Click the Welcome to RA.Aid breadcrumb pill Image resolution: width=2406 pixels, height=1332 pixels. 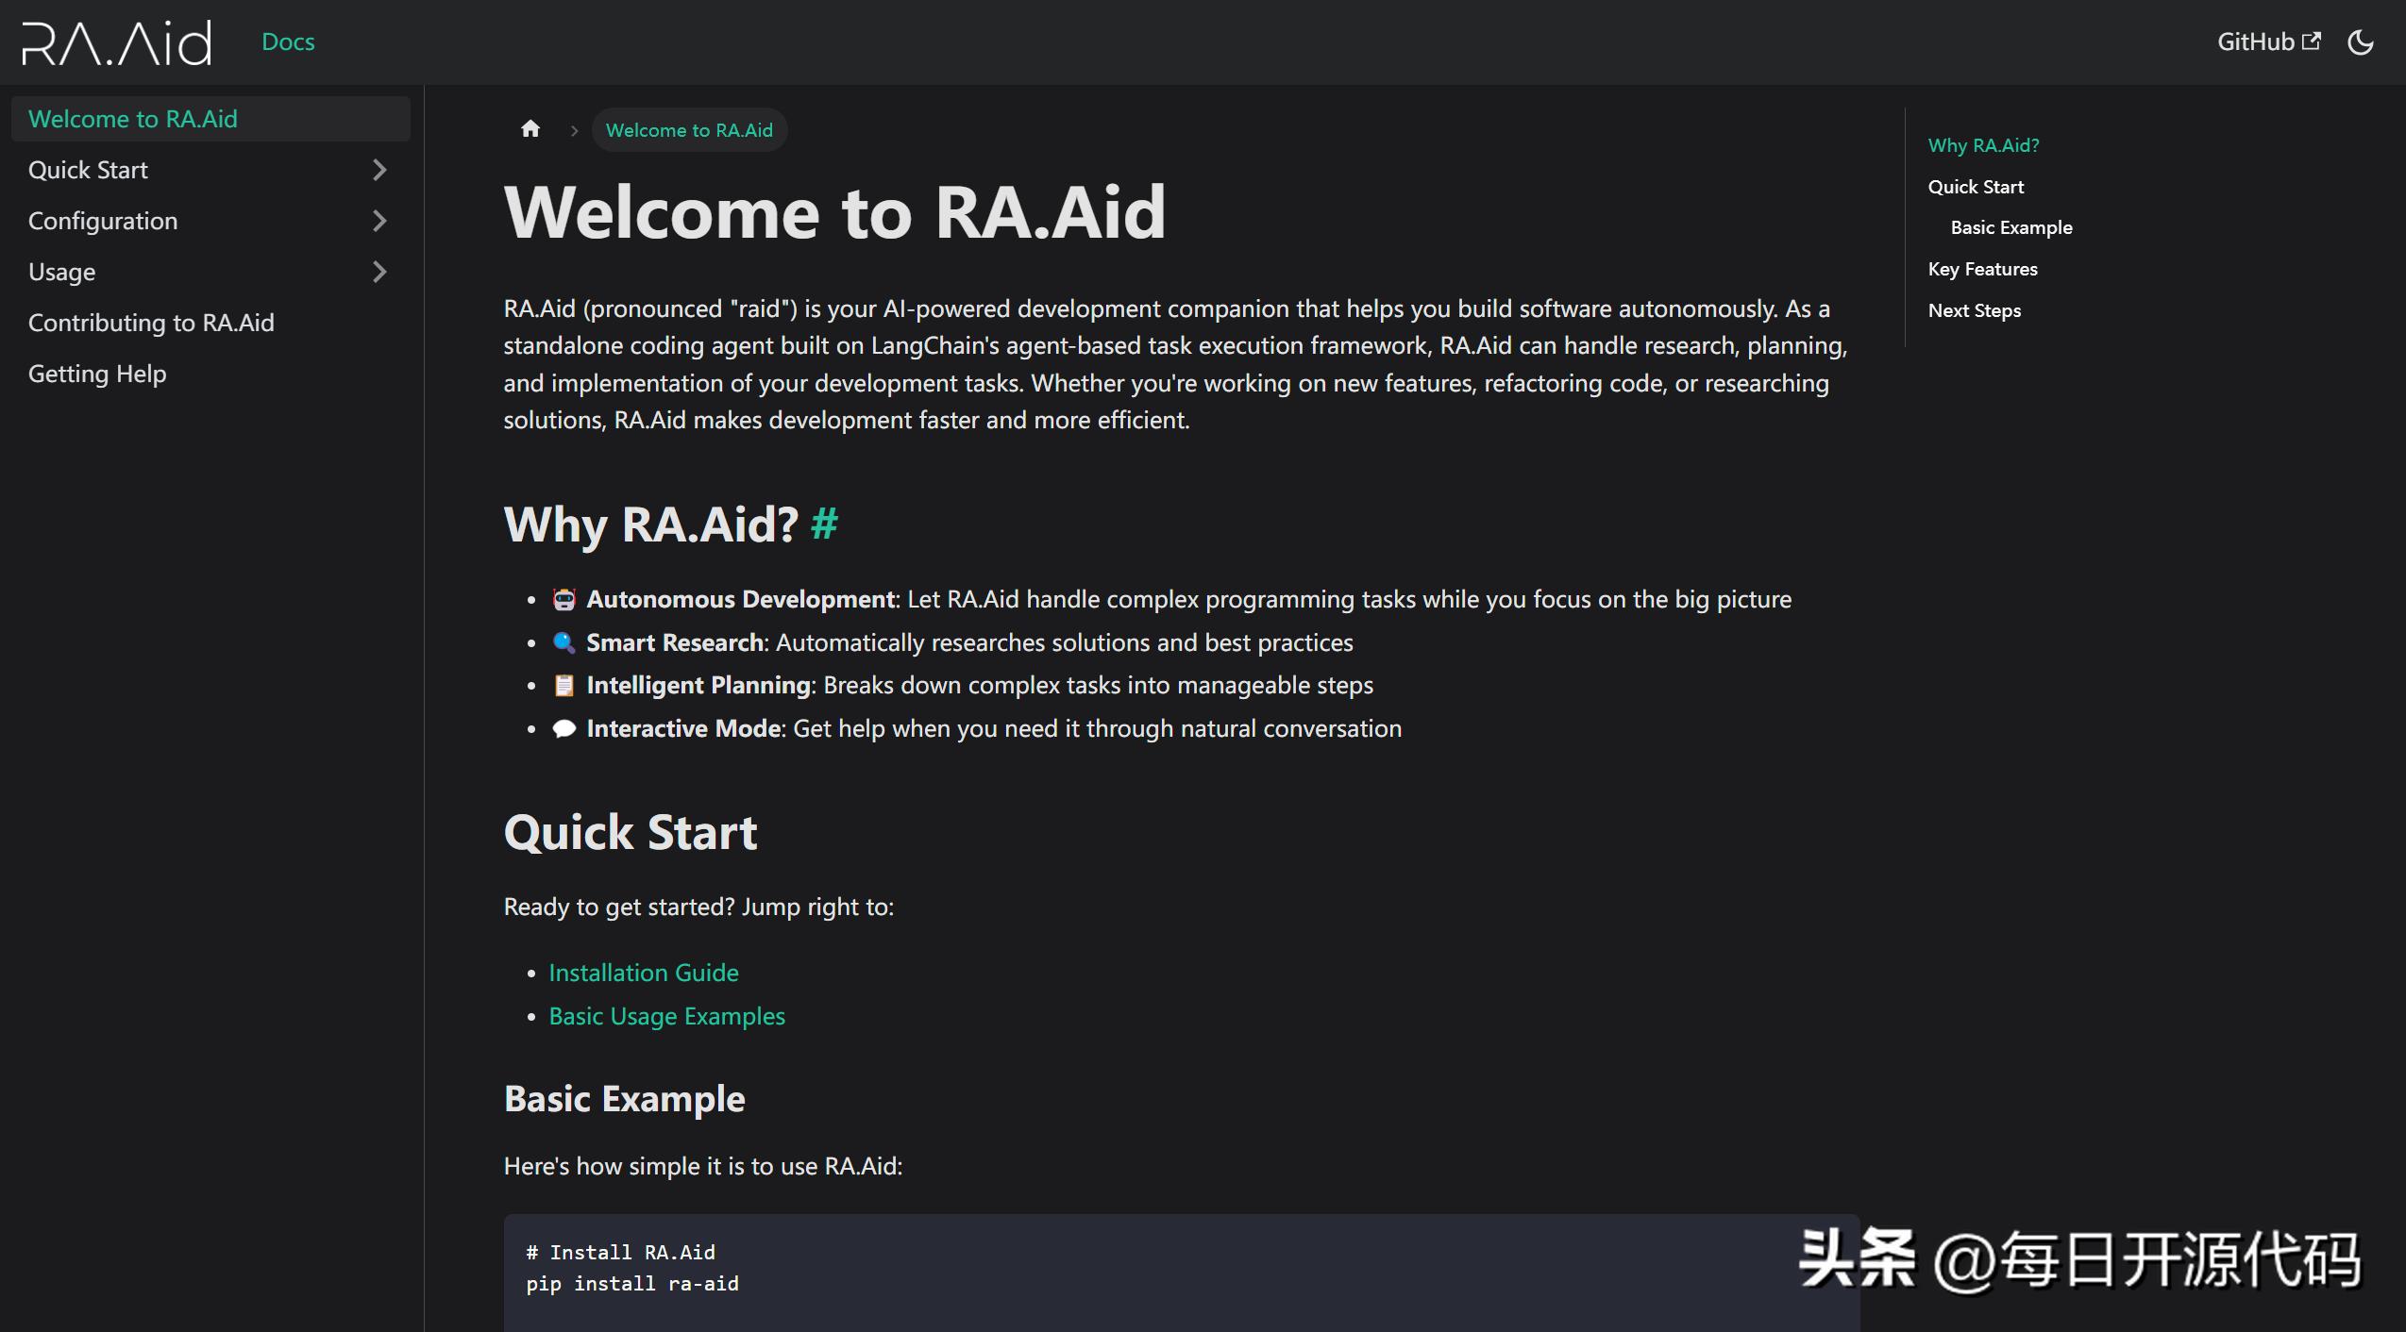coord(689,130)
